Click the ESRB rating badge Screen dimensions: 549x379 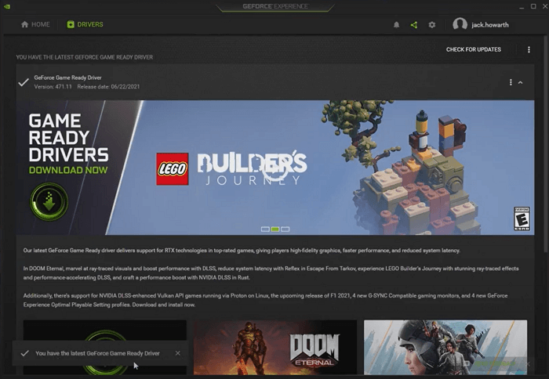click(x=522, y=218)
